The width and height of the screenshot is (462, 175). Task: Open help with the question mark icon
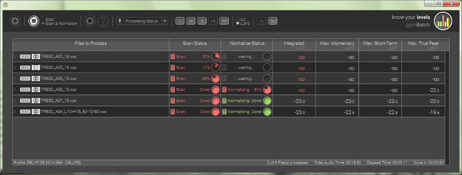(103, 21)
